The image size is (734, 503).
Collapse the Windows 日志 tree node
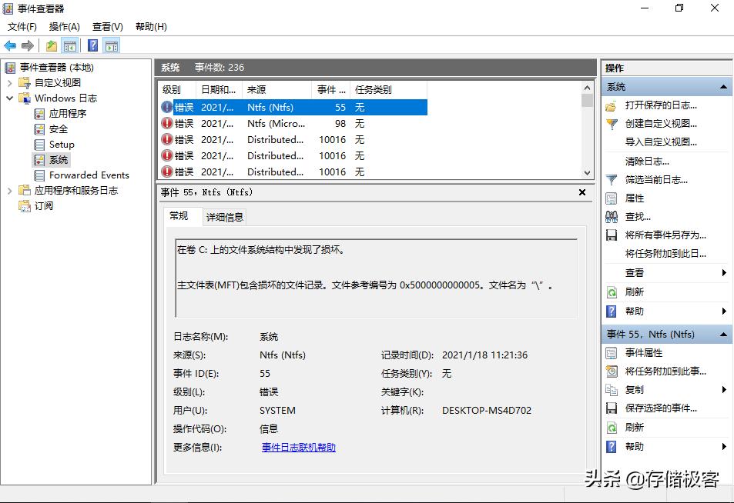(11, 98)
